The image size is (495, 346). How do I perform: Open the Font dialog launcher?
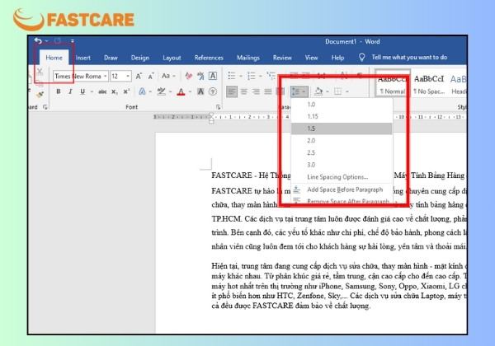tap(218, 107)
